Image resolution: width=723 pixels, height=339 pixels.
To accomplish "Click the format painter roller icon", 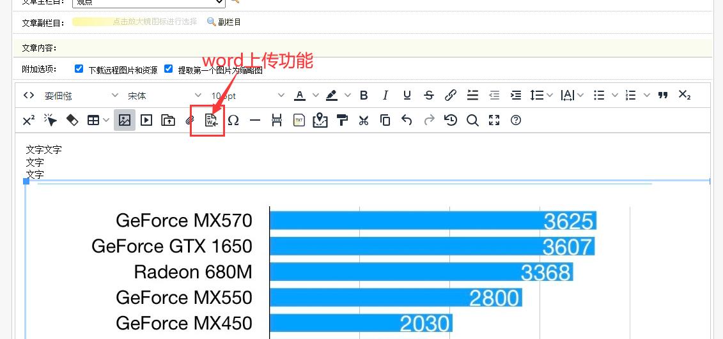I will [x=342, y=120].
